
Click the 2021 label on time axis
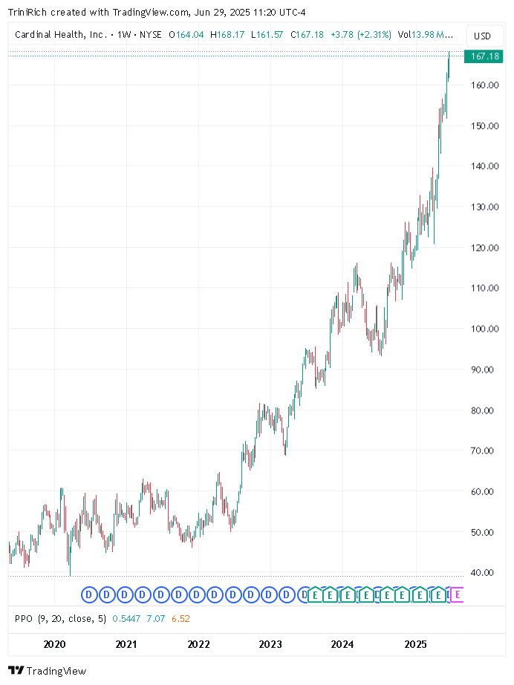[x=126, y=644]
